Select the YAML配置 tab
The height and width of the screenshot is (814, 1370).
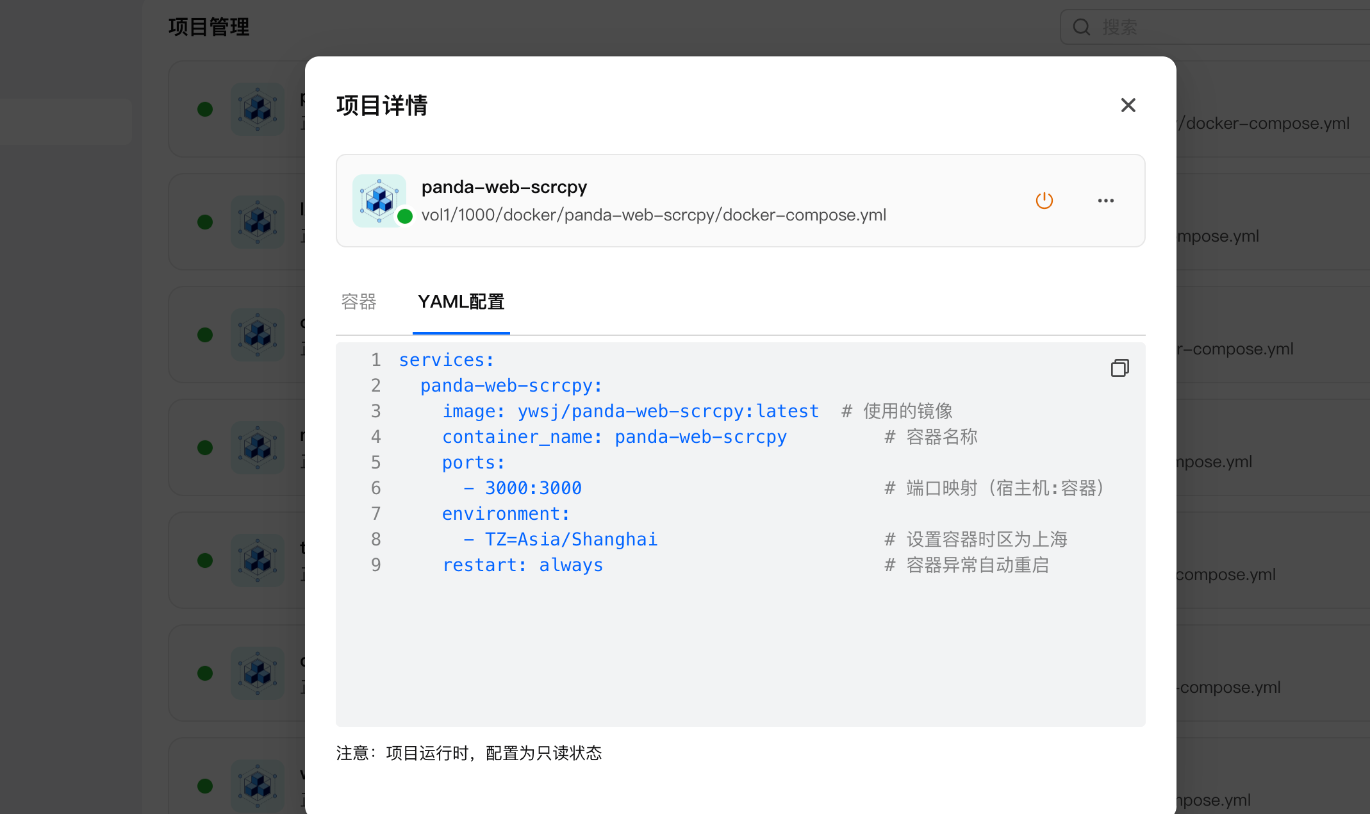coord(461,302)
